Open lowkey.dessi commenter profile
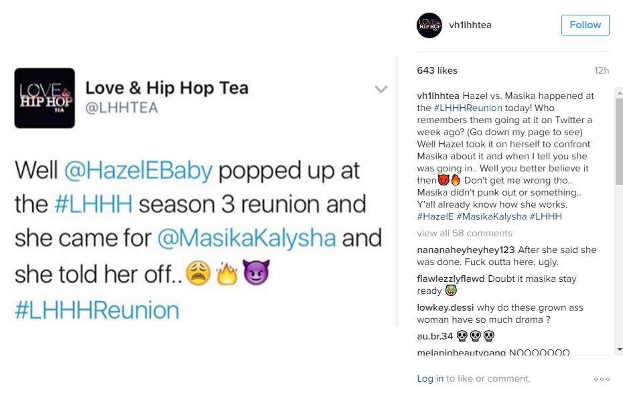Image resolution: width=623 pixels, height=397 pixels. click(x=445, y=307)
